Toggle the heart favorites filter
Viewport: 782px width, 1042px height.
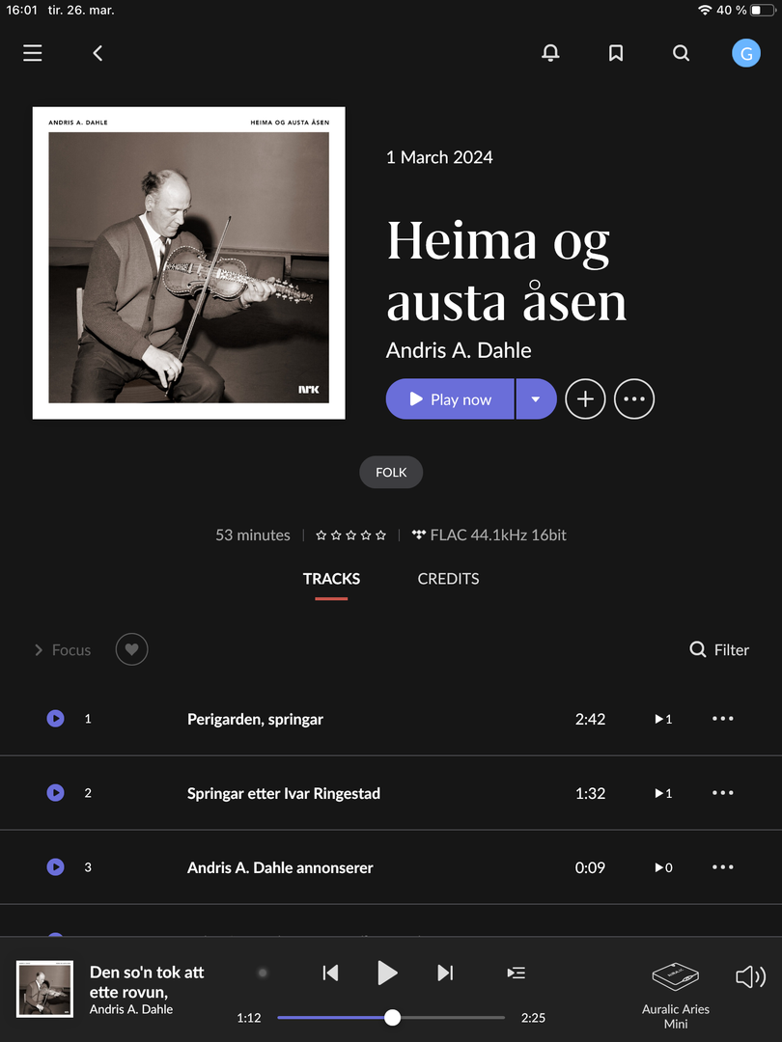pyautogui.click(x=131, y=649)
